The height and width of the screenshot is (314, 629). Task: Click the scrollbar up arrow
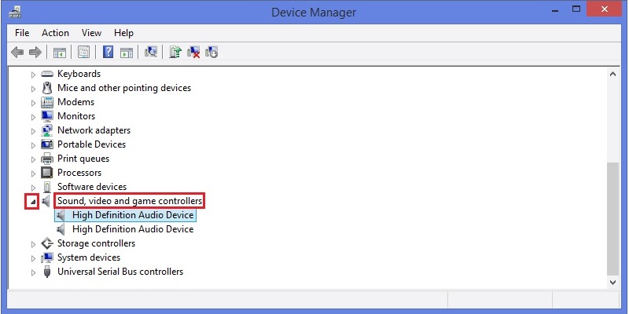[x=613, y=74]
